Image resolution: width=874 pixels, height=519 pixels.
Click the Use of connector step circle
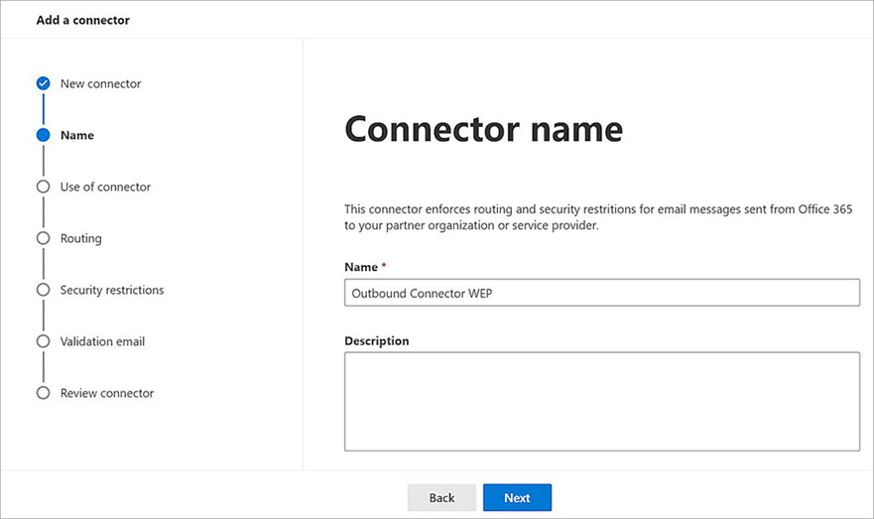[43, 187]
